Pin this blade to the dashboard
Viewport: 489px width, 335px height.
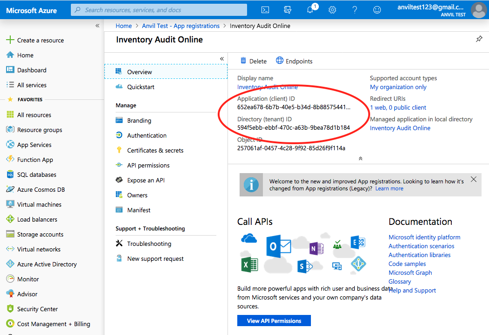pyautogui.click(x=479, y=39)
